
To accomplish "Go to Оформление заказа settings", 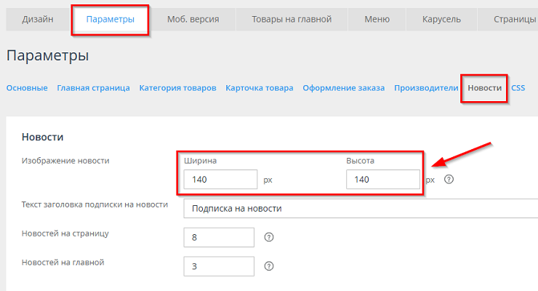I will click(x=344, y=88).
